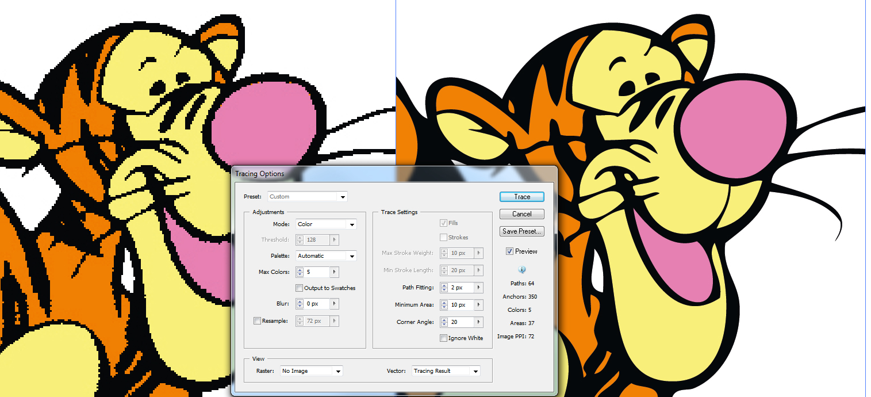Click the blue info icon below Preview
Viewport: 871px width, 397px height.
(522, 269)
